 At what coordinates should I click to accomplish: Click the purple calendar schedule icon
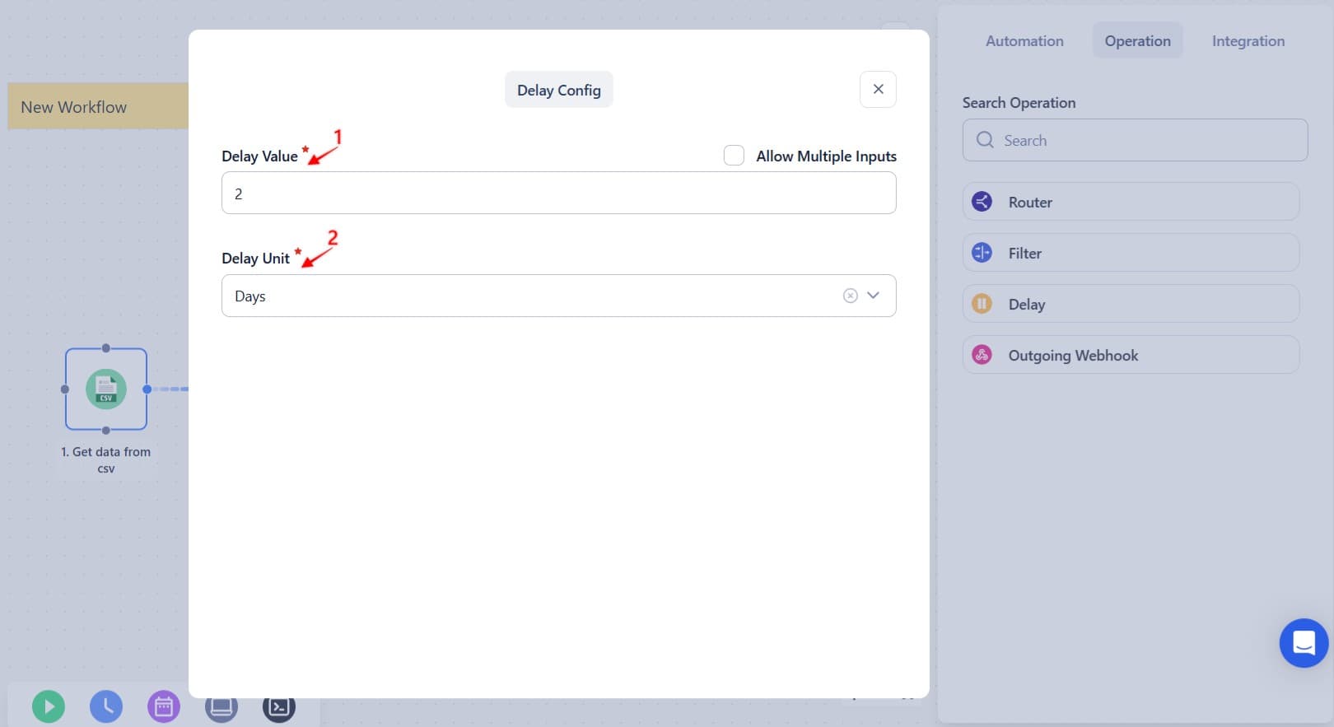pos(164,706)
